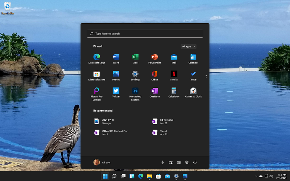
Task: Open the clock and date in taskbar
Action: (x=282, y=176)
